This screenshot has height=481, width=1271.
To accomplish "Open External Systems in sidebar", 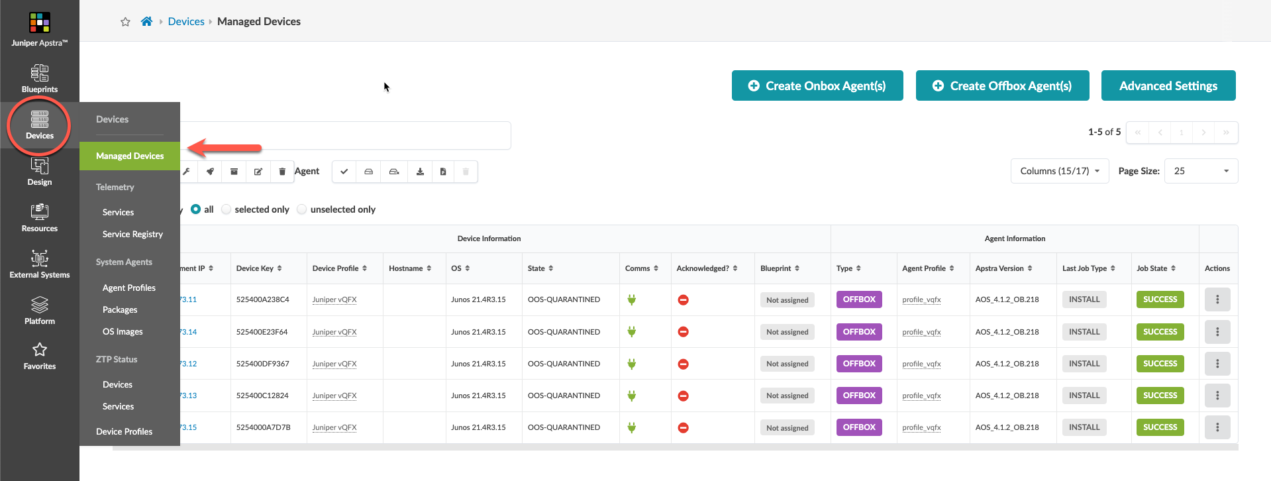I will tap(39, 264).
